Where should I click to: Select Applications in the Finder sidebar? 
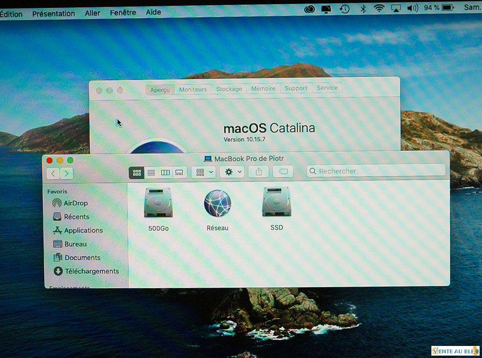click(x=78, y=230)
